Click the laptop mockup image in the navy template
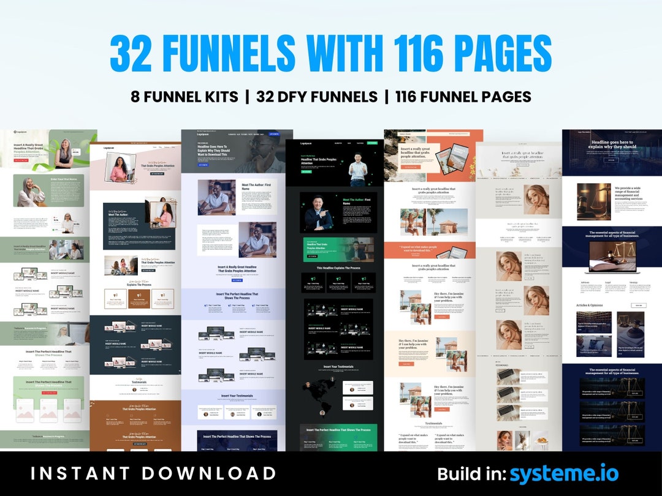Viewport: 662px width, 496px height. click(613, 257)
